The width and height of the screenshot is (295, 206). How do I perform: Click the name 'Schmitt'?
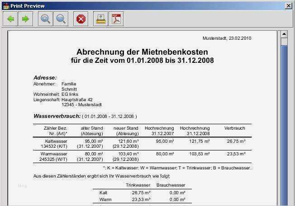click(x=69, y=89)
